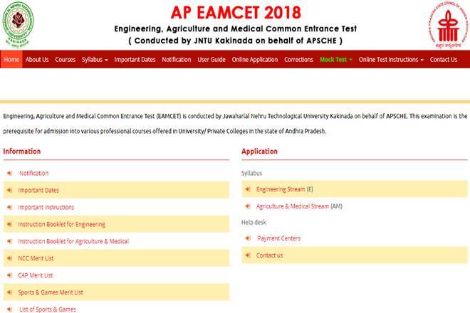Image resolution: width=470 pixels, height=313 pixels.
Task: Click arrow icon beside Sports & Games Merit List
Action: tap(9, 292)
